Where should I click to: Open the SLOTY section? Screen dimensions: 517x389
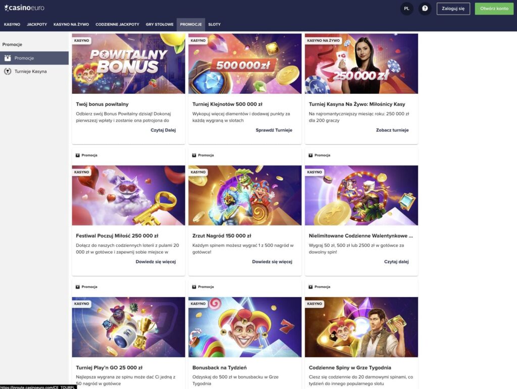214,24
